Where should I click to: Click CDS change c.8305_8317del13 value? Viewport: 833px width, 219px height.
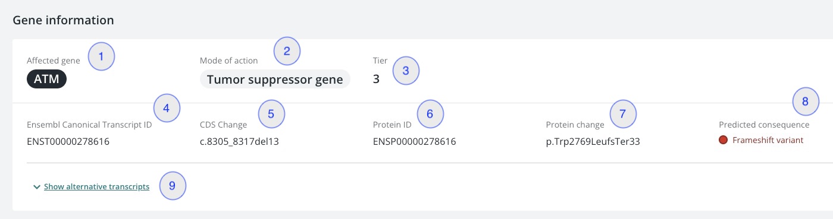click(x=239, y=142)
